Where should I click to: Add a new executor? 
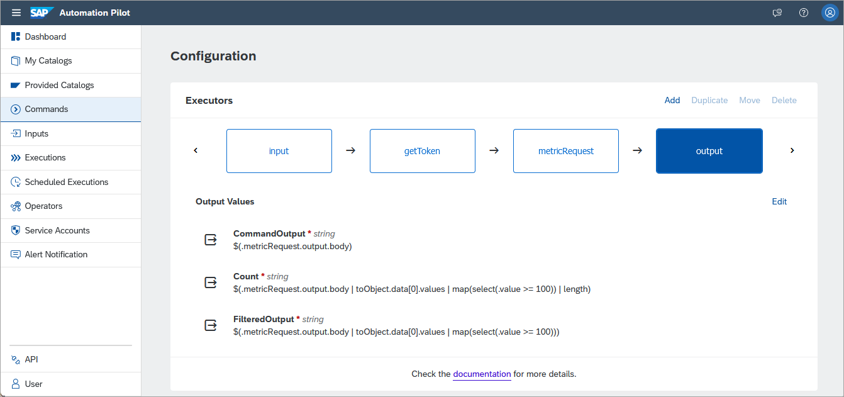tap(672, 100)
